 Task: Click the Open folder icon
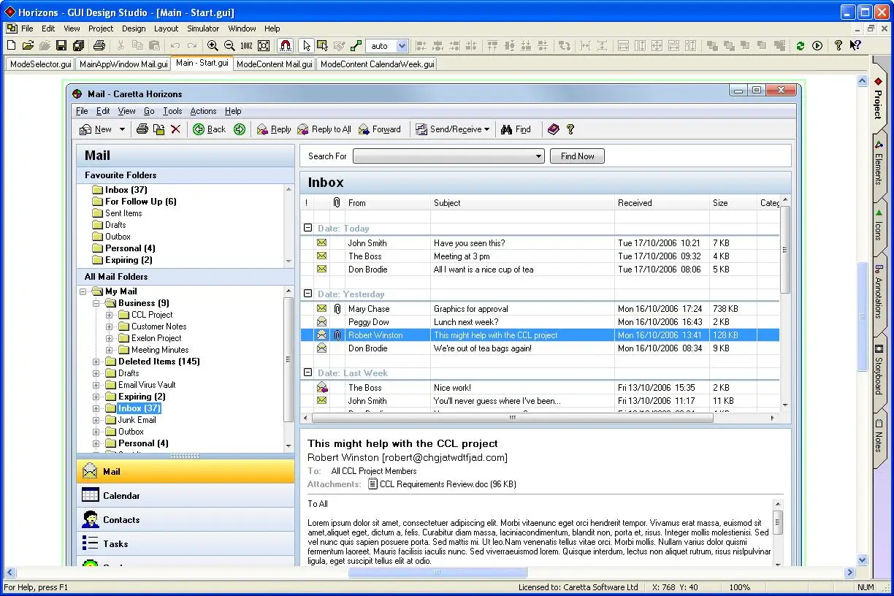coord(28,46)
